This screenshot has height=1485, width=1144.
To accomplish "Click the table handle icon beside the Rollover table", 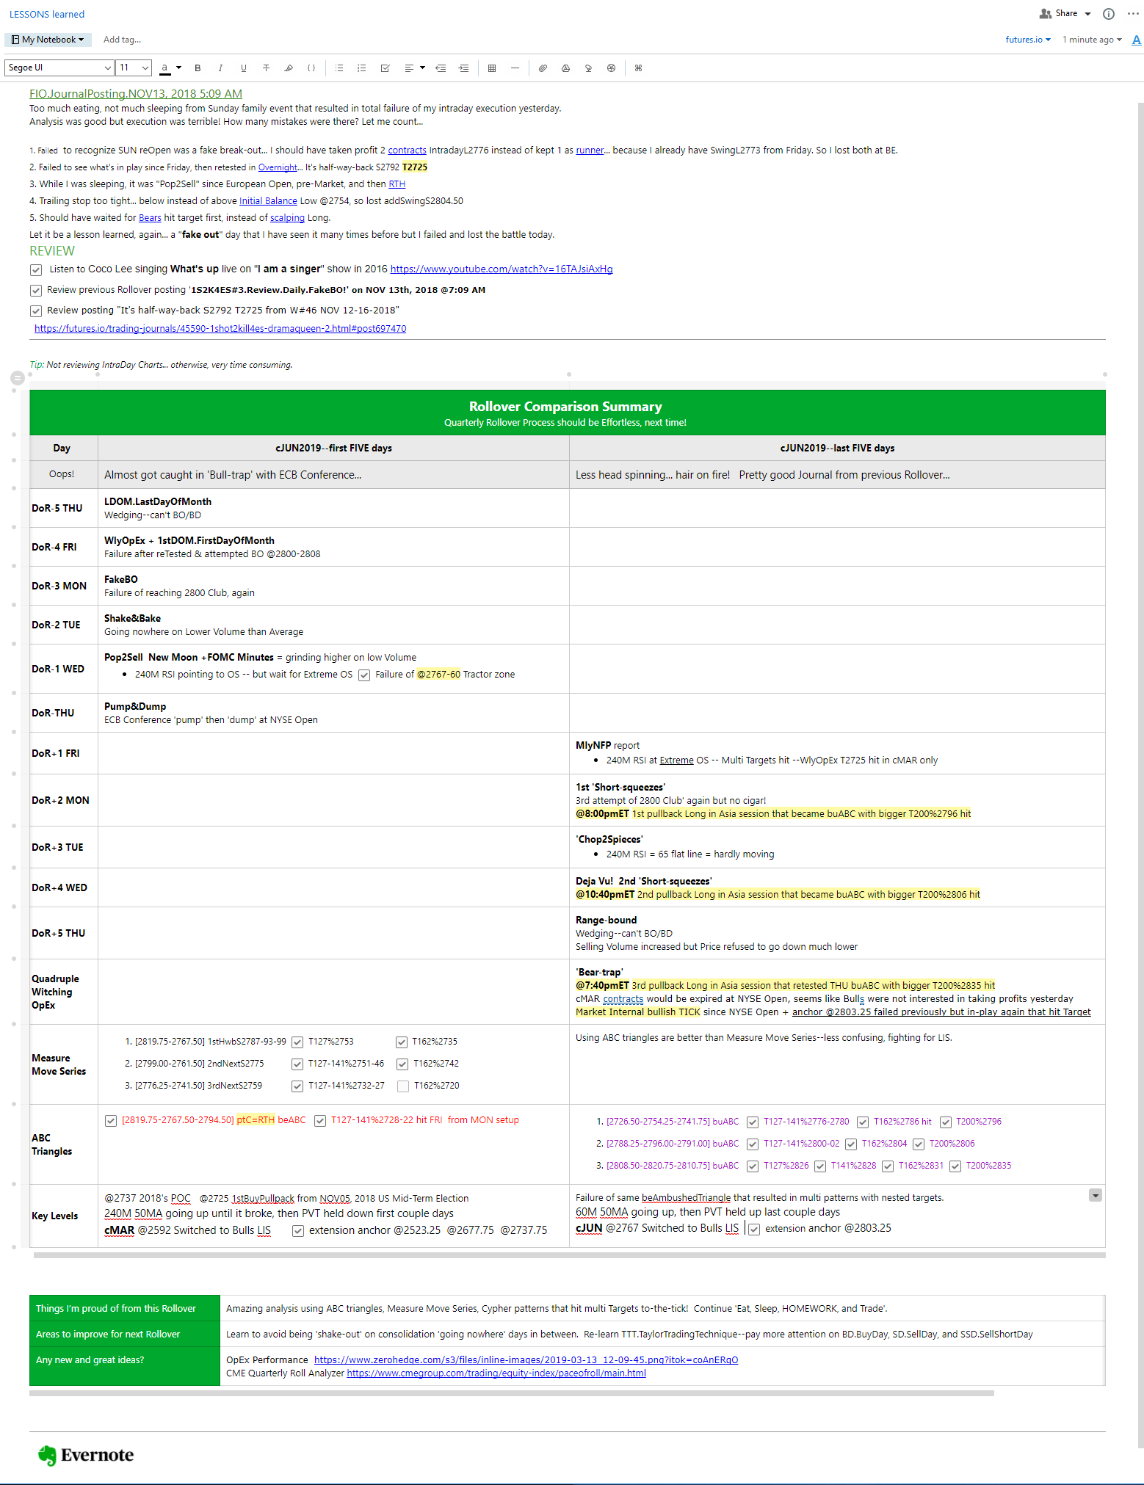I will tap(18, 378).
